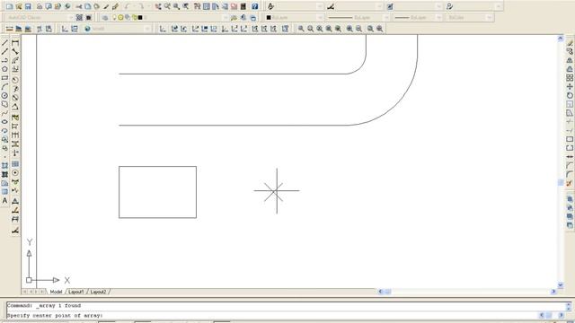This screenshot has width=575, height=323.
Task: Select the Array modify tool
Action: point(570,78)
